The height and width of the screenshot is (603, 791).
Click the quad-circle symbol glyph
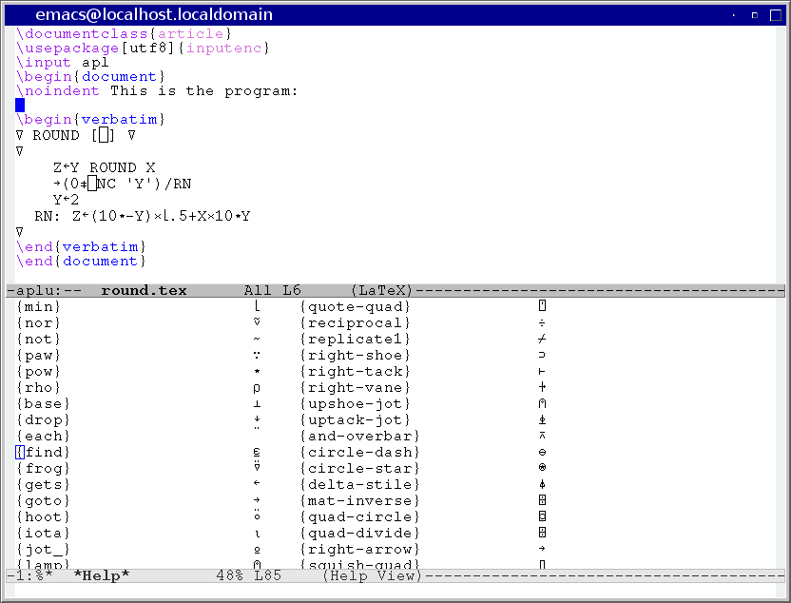tap(542, 516)
